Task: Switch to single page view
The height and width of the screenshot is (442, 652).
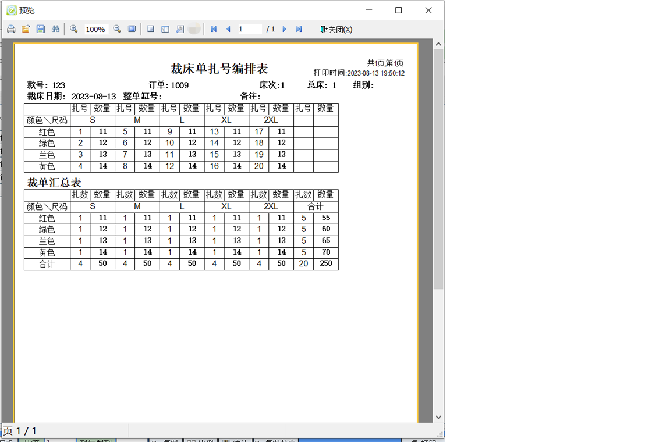Action: pos(150,28)
